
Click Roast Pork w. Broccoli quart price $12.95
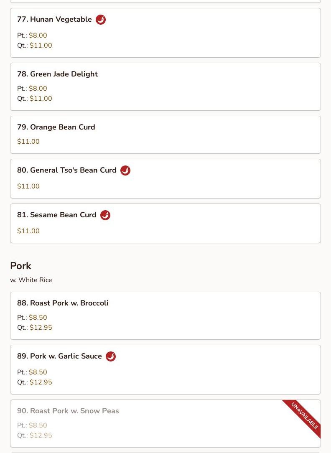tap(41, 328)
